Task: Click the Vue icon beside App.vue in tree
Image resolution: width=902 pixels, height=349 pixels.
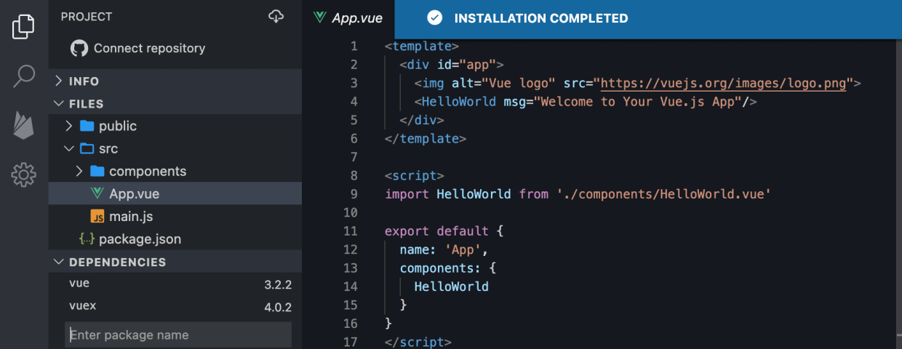Action: pyautogui.click(x=97, y=193)
